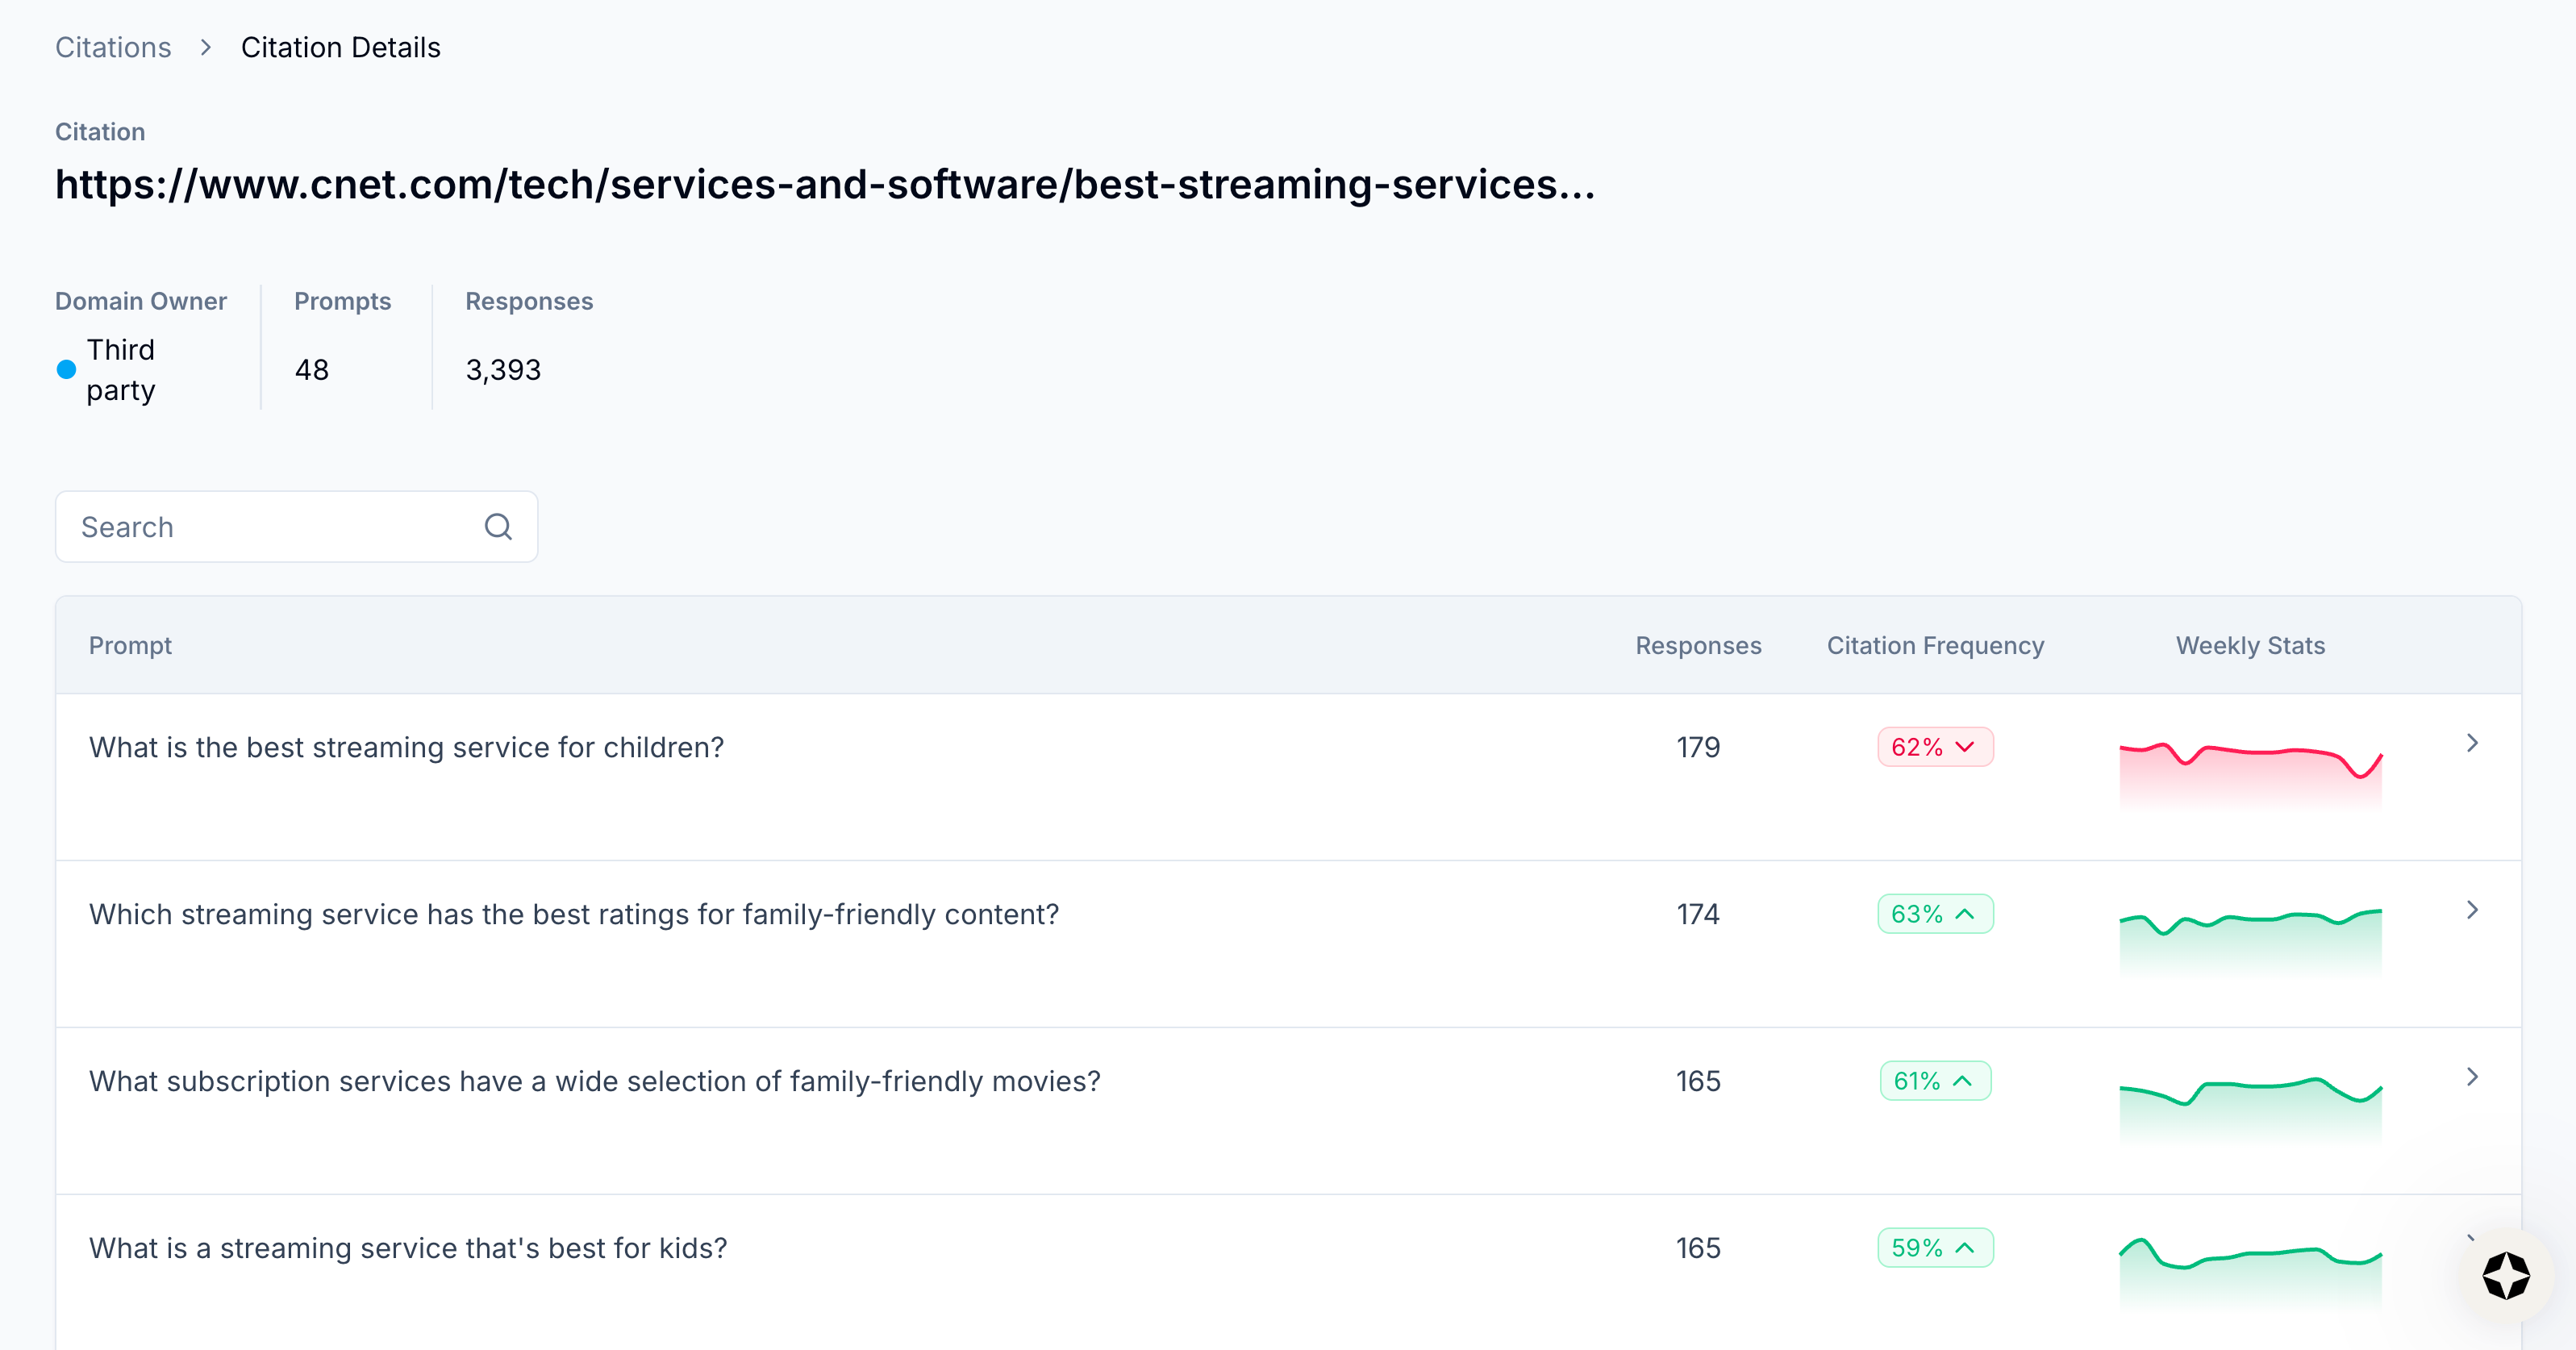Expand family-friendly content ratings row chevron
The image size is (2576, 1350).
(2472, 910)
